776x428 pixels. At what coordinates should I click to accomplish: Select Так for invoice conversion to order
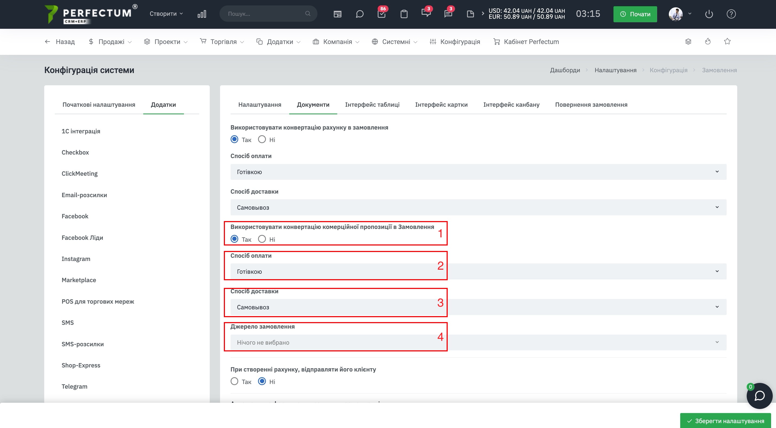coord(234,139)
